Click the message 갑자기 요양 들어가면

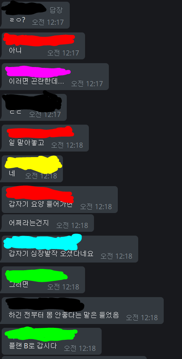(40, 204)
